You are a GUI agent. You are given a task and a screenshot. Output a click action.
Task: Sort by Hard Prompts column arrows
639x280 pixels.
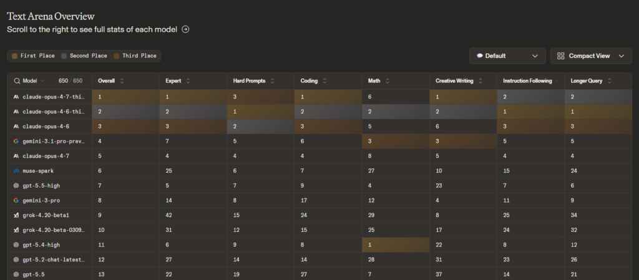(x=272, y=81)
